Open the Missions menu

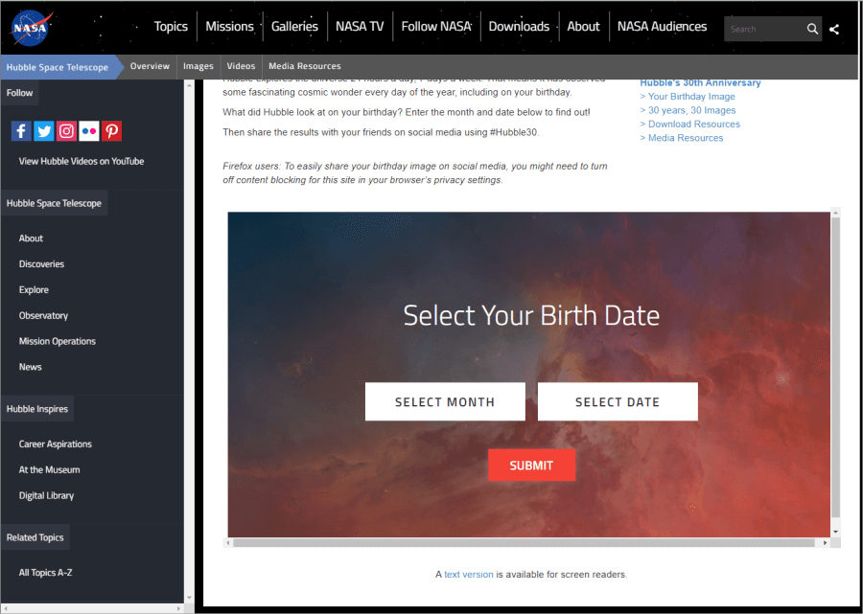tap(230, 27)
